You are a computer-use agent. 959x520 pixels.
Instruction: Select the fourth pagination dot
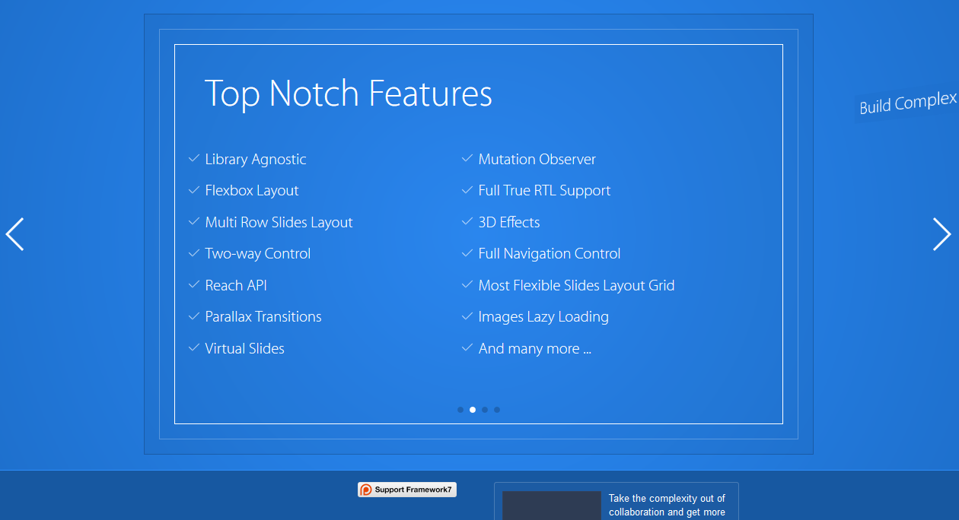497,410
